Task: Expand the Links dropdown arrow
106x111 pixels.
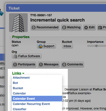Action: 23,73
